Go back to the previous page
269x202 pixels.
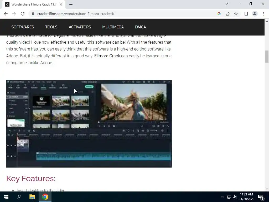point(6,14)
